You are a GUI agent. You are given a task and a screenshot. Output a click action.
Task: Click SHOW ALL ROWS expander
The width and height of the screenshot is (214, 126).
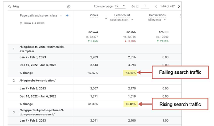[x=32, y=23]
